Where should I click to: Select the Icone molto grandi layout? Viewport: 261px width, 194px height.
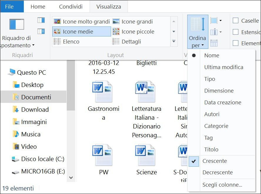tap(82, 21)
